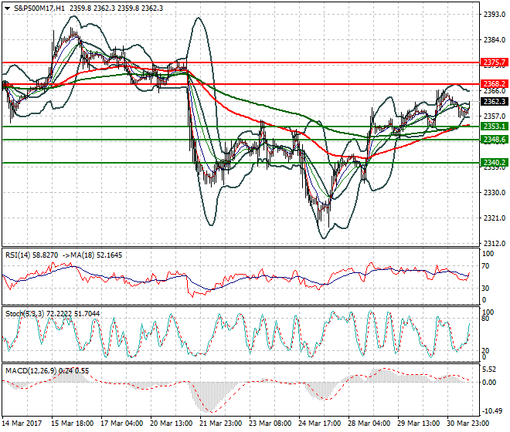Click the 28 Mar 04:00 time axis label
The width and height of the screenshot is (510, 432).
[369, 424]
